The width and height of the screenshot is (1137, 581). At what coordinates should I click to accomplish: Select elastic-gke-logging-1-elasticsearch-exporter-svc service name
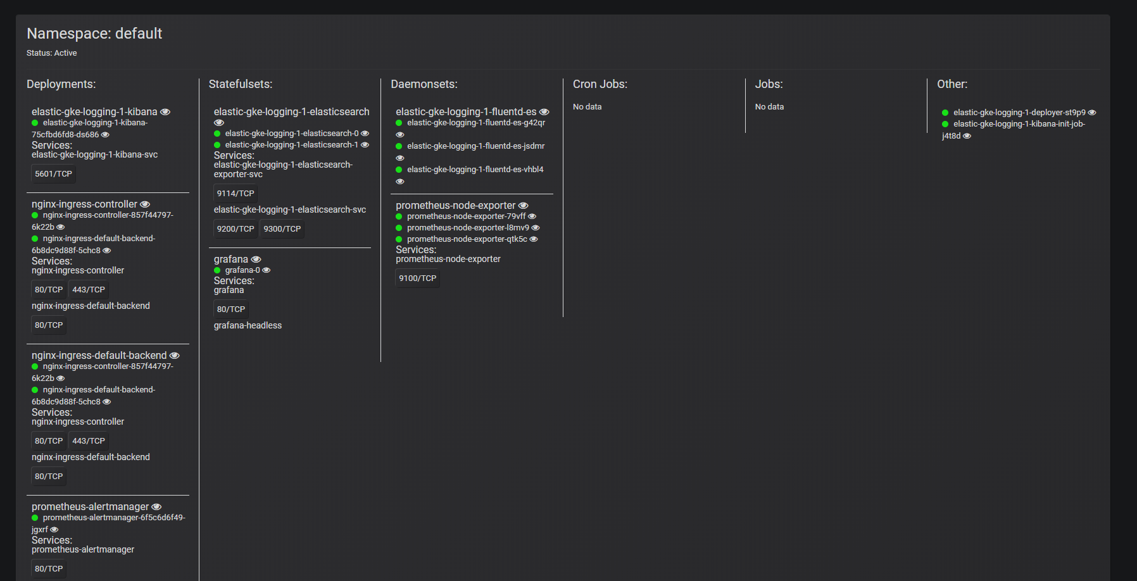[x=283, y=170]
